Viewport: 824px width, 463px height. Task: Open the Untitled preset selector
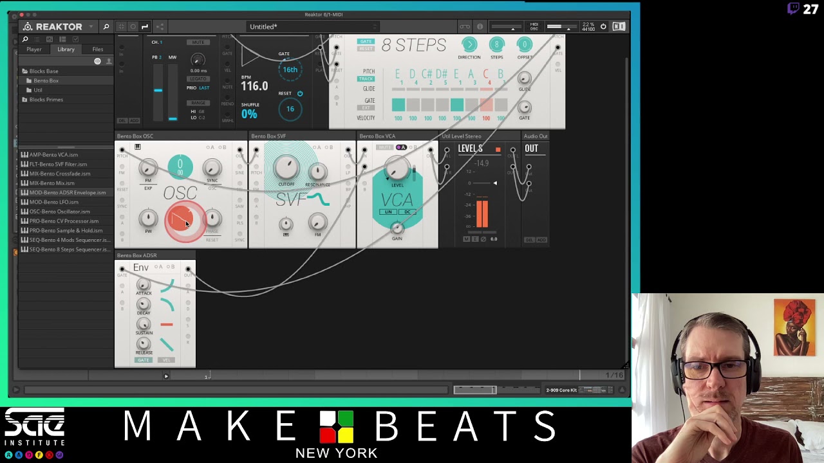314,27
